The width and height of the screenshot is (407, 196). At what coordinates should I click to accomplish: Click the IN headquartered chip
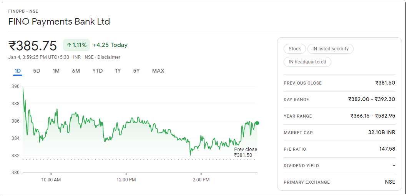click(307, 62)
